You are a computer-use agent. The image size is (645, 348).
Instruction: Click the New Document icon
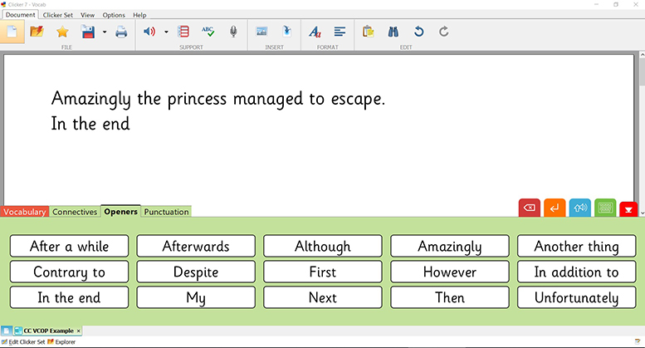click(12, 32)
